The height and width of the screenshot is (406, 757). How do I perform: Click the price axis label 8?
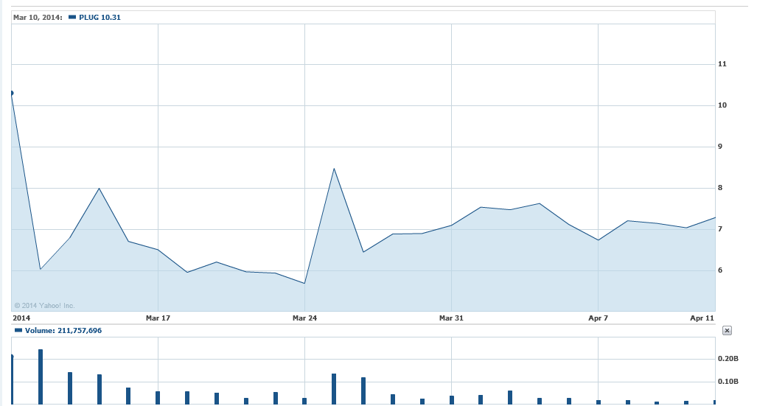(720, 188)
